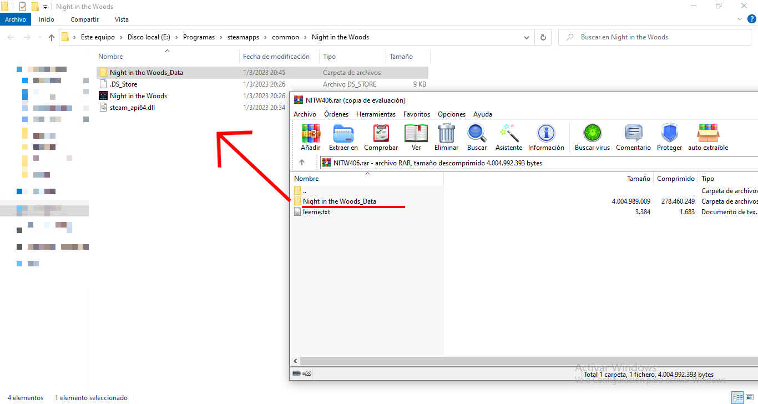Open the Customize Quick Access Toolbar dropdown

45,7
